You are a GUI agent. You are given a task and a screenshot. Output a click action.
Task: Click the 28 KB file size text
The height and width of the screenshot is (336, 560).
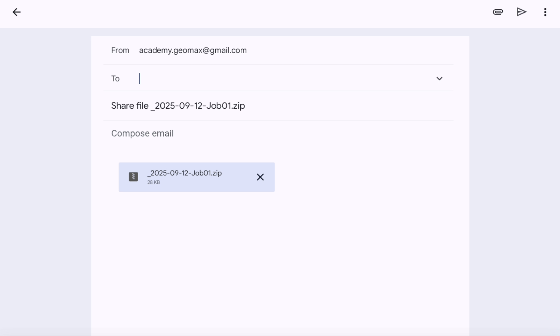[154, 182]
